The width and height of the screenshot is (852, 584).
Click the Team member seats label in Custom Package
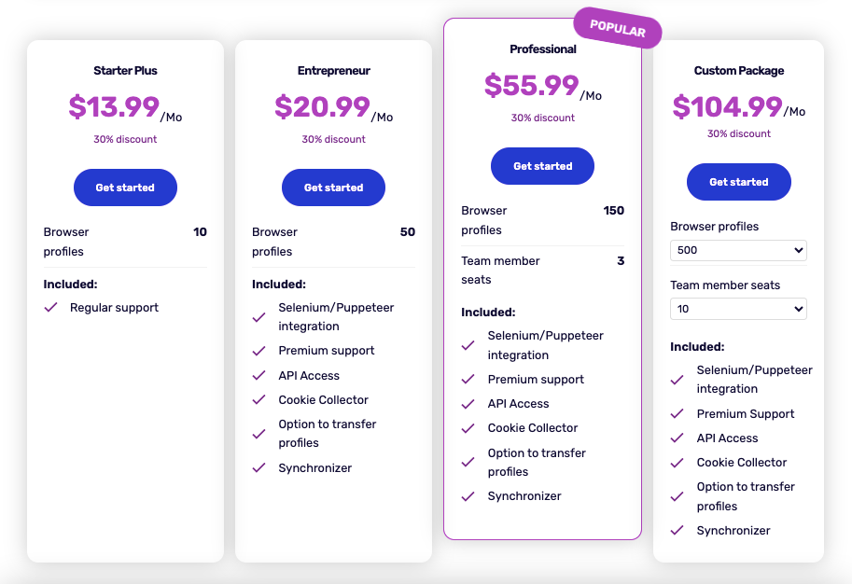724,285
